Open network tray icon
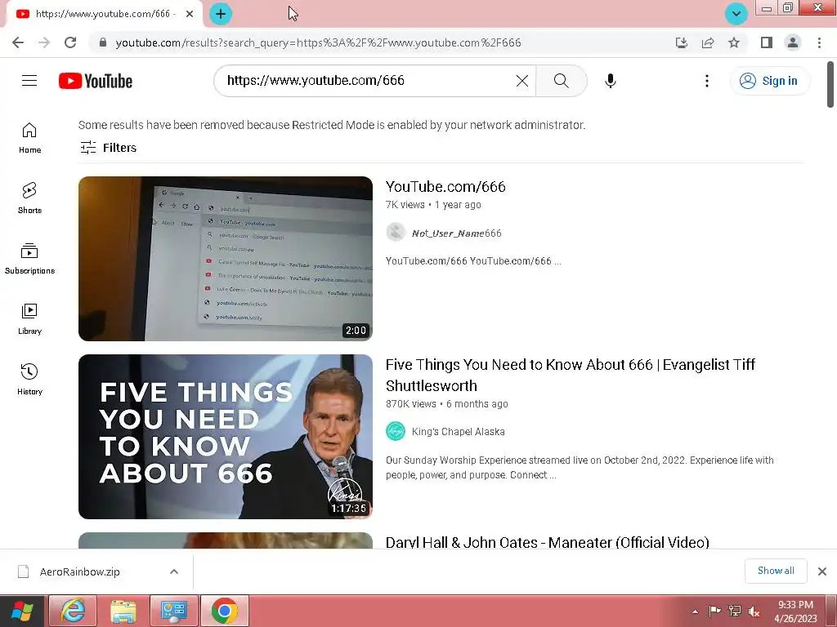The width and height of the screenshot is (837, 627). [x=735, y=611]
